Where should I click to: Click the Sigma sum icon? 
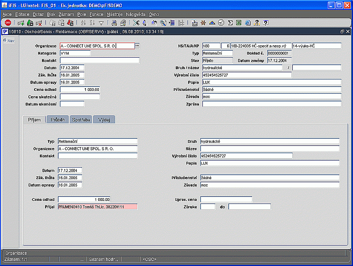click(x=230, y=23)
